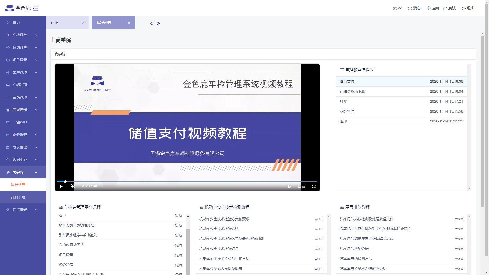Change theme with 换肤 shirt icon

[445, 8]
